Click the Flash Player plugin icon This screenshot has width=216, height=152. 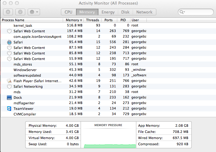pos(9,81)
